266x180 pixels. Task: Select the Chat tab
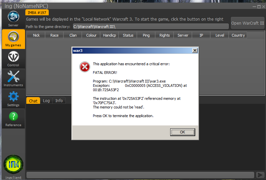[33, 101]
